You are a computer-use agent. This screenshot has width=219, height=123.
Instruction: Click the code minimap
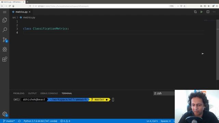[x=210, y=20]
